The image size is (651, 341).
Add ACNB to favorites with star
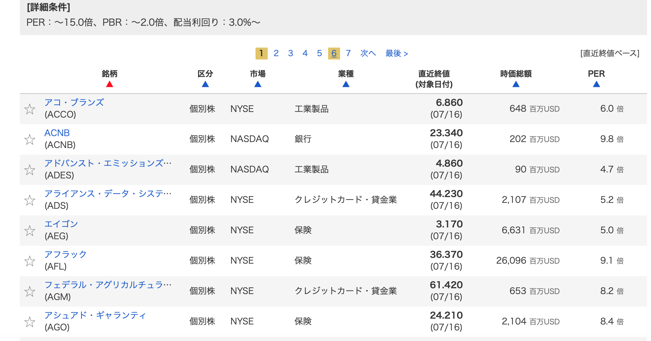[30, 139]
